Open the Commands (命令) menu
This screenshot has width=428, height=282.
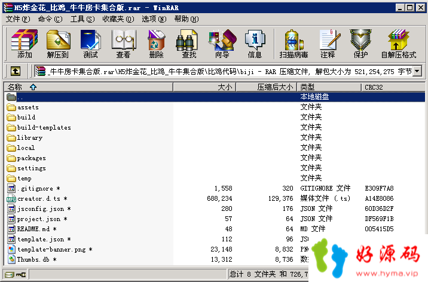(x=50, y=19)
